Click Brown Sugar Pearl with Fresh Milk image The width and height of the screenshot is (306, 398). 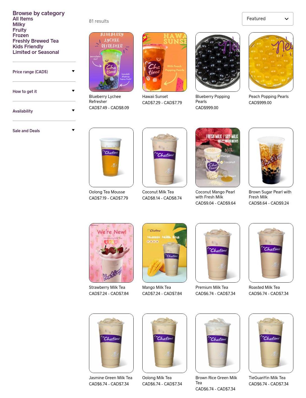271,157
